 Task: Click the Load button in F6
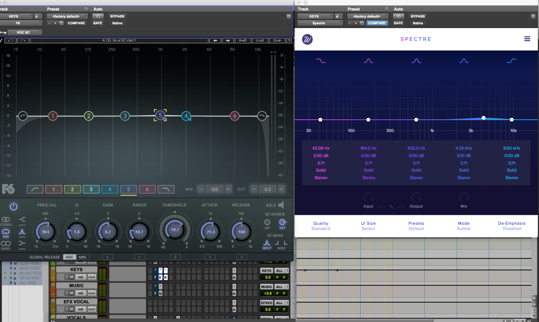pos(260,41)
